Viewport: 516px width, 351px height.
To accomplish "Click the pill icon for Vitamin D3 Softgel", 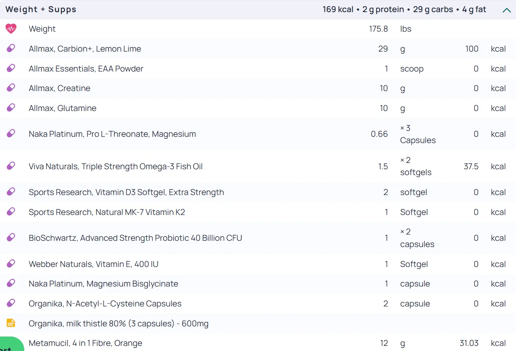I will coord(11,192).
